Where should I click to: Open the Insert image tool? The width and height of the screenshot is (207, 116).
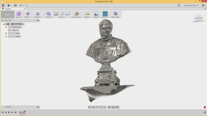(x=96, y=13)
